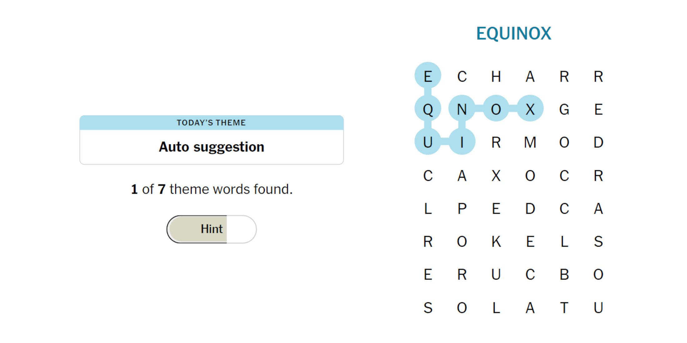
Task: Click the Auto suggestion theme card
Action: point(211,147)
